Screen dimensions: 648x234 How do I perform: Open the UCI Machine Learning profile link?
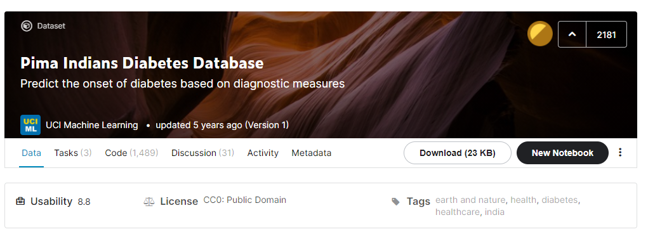92,125
